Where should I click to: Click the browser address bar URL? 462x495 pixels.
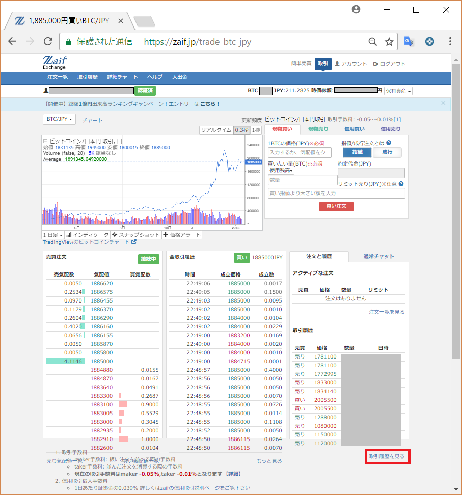tap(197, 42)
